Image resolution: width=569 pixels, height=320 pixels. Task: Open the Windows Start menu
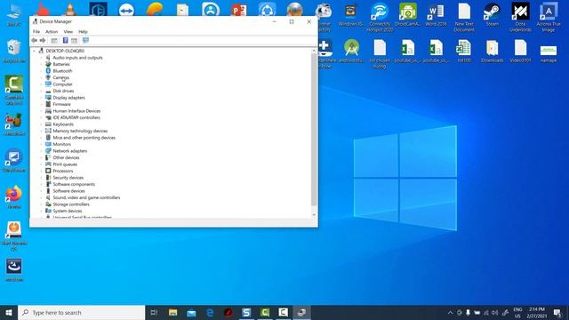(9, 312)
